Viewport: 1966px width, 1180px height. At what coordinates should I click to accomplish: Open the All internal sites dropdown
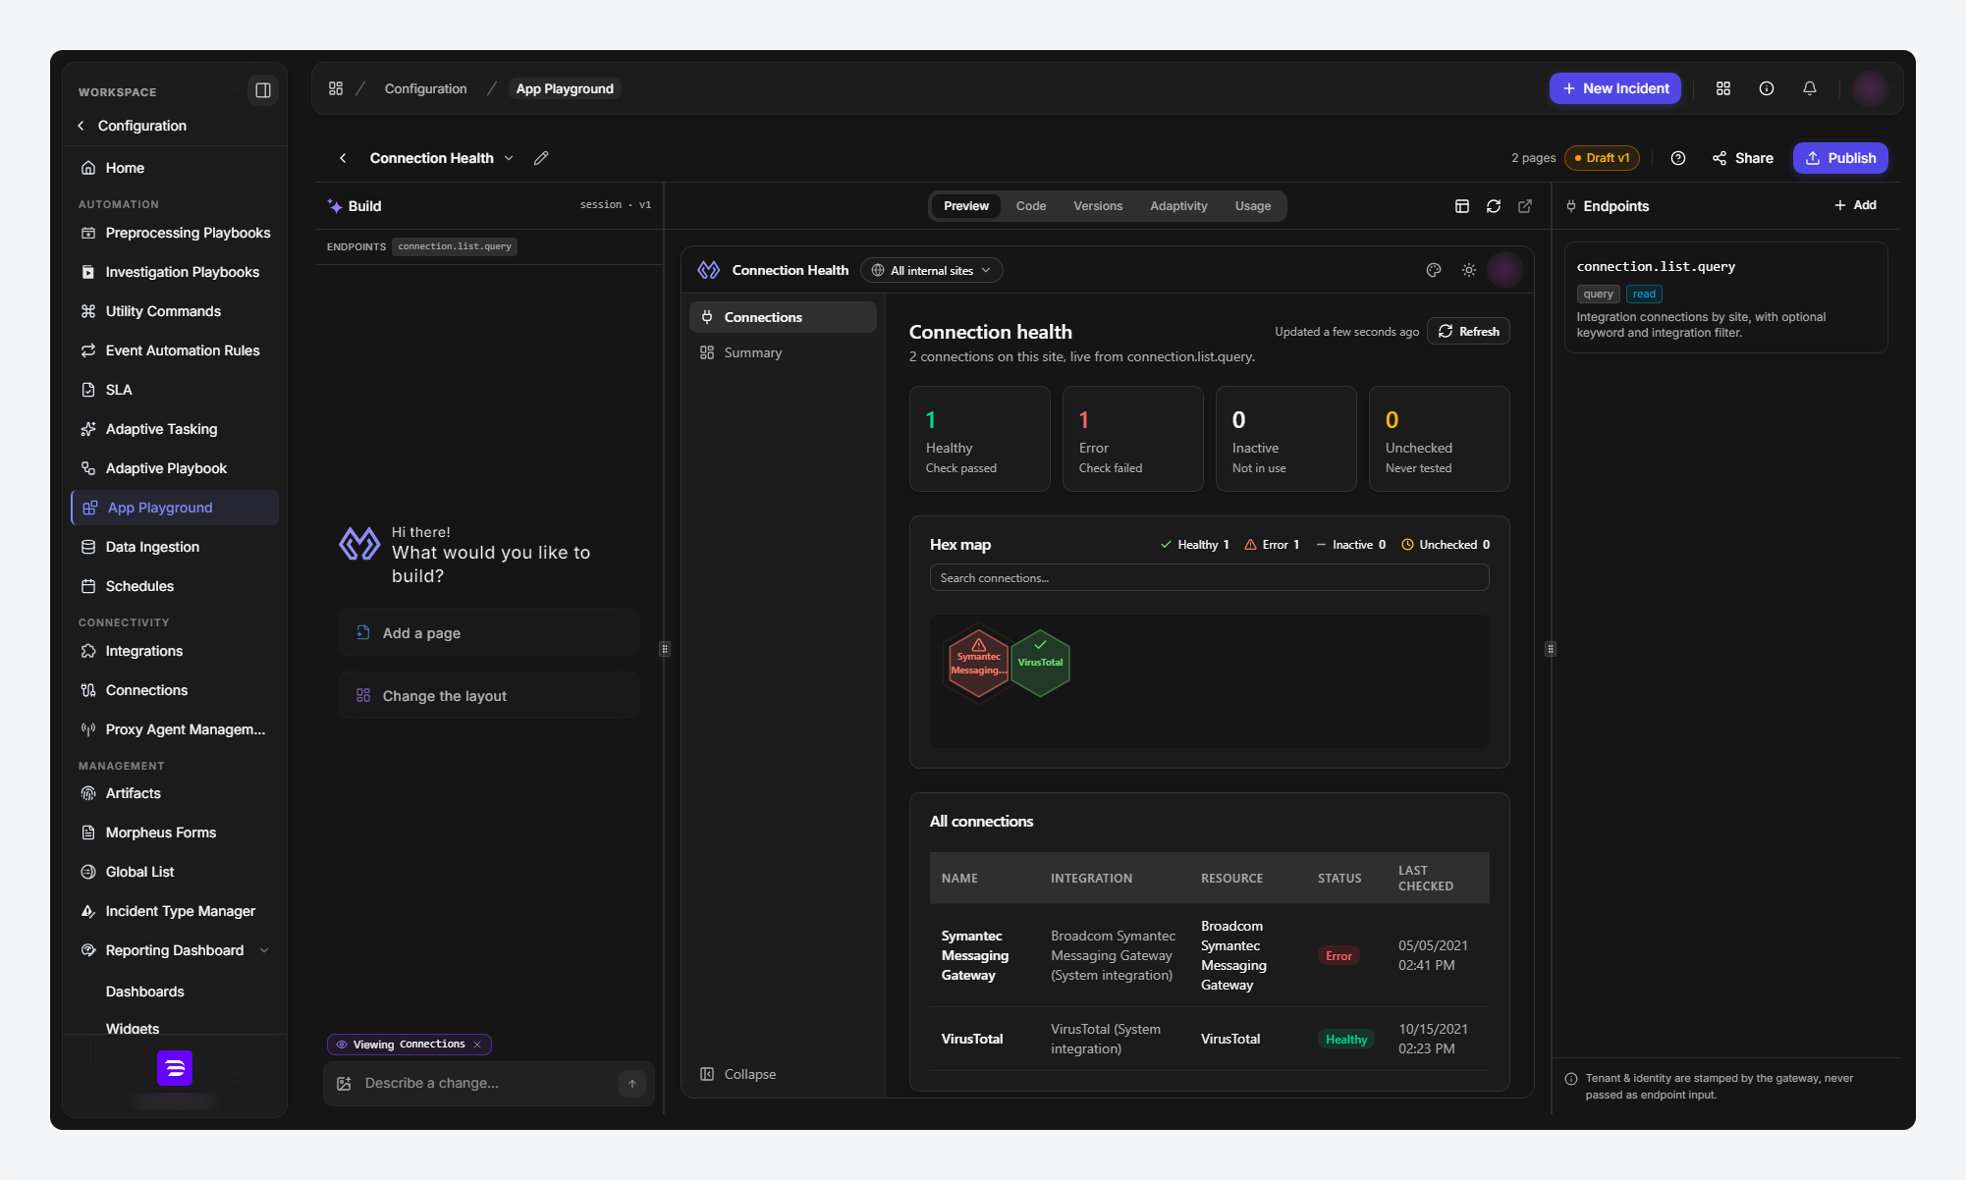[x=932, y=271]
